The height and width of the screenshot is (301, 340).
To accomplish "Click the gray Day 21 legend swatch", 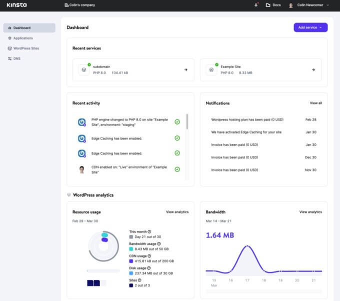I will point(131,237).
